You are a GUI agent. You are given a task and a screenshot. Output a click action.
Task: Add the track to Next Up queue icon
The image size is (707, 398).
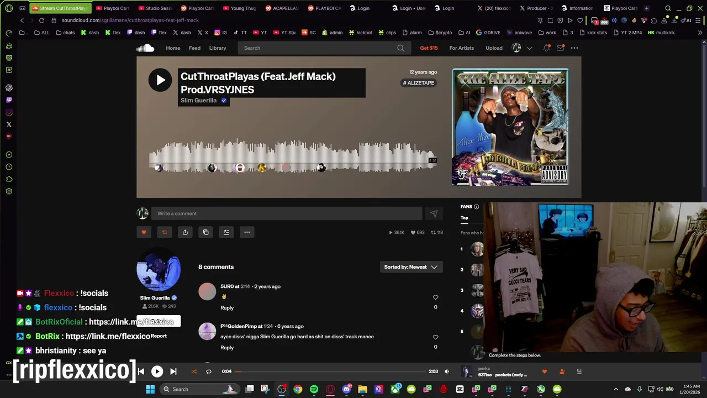(x=226, y=232)
